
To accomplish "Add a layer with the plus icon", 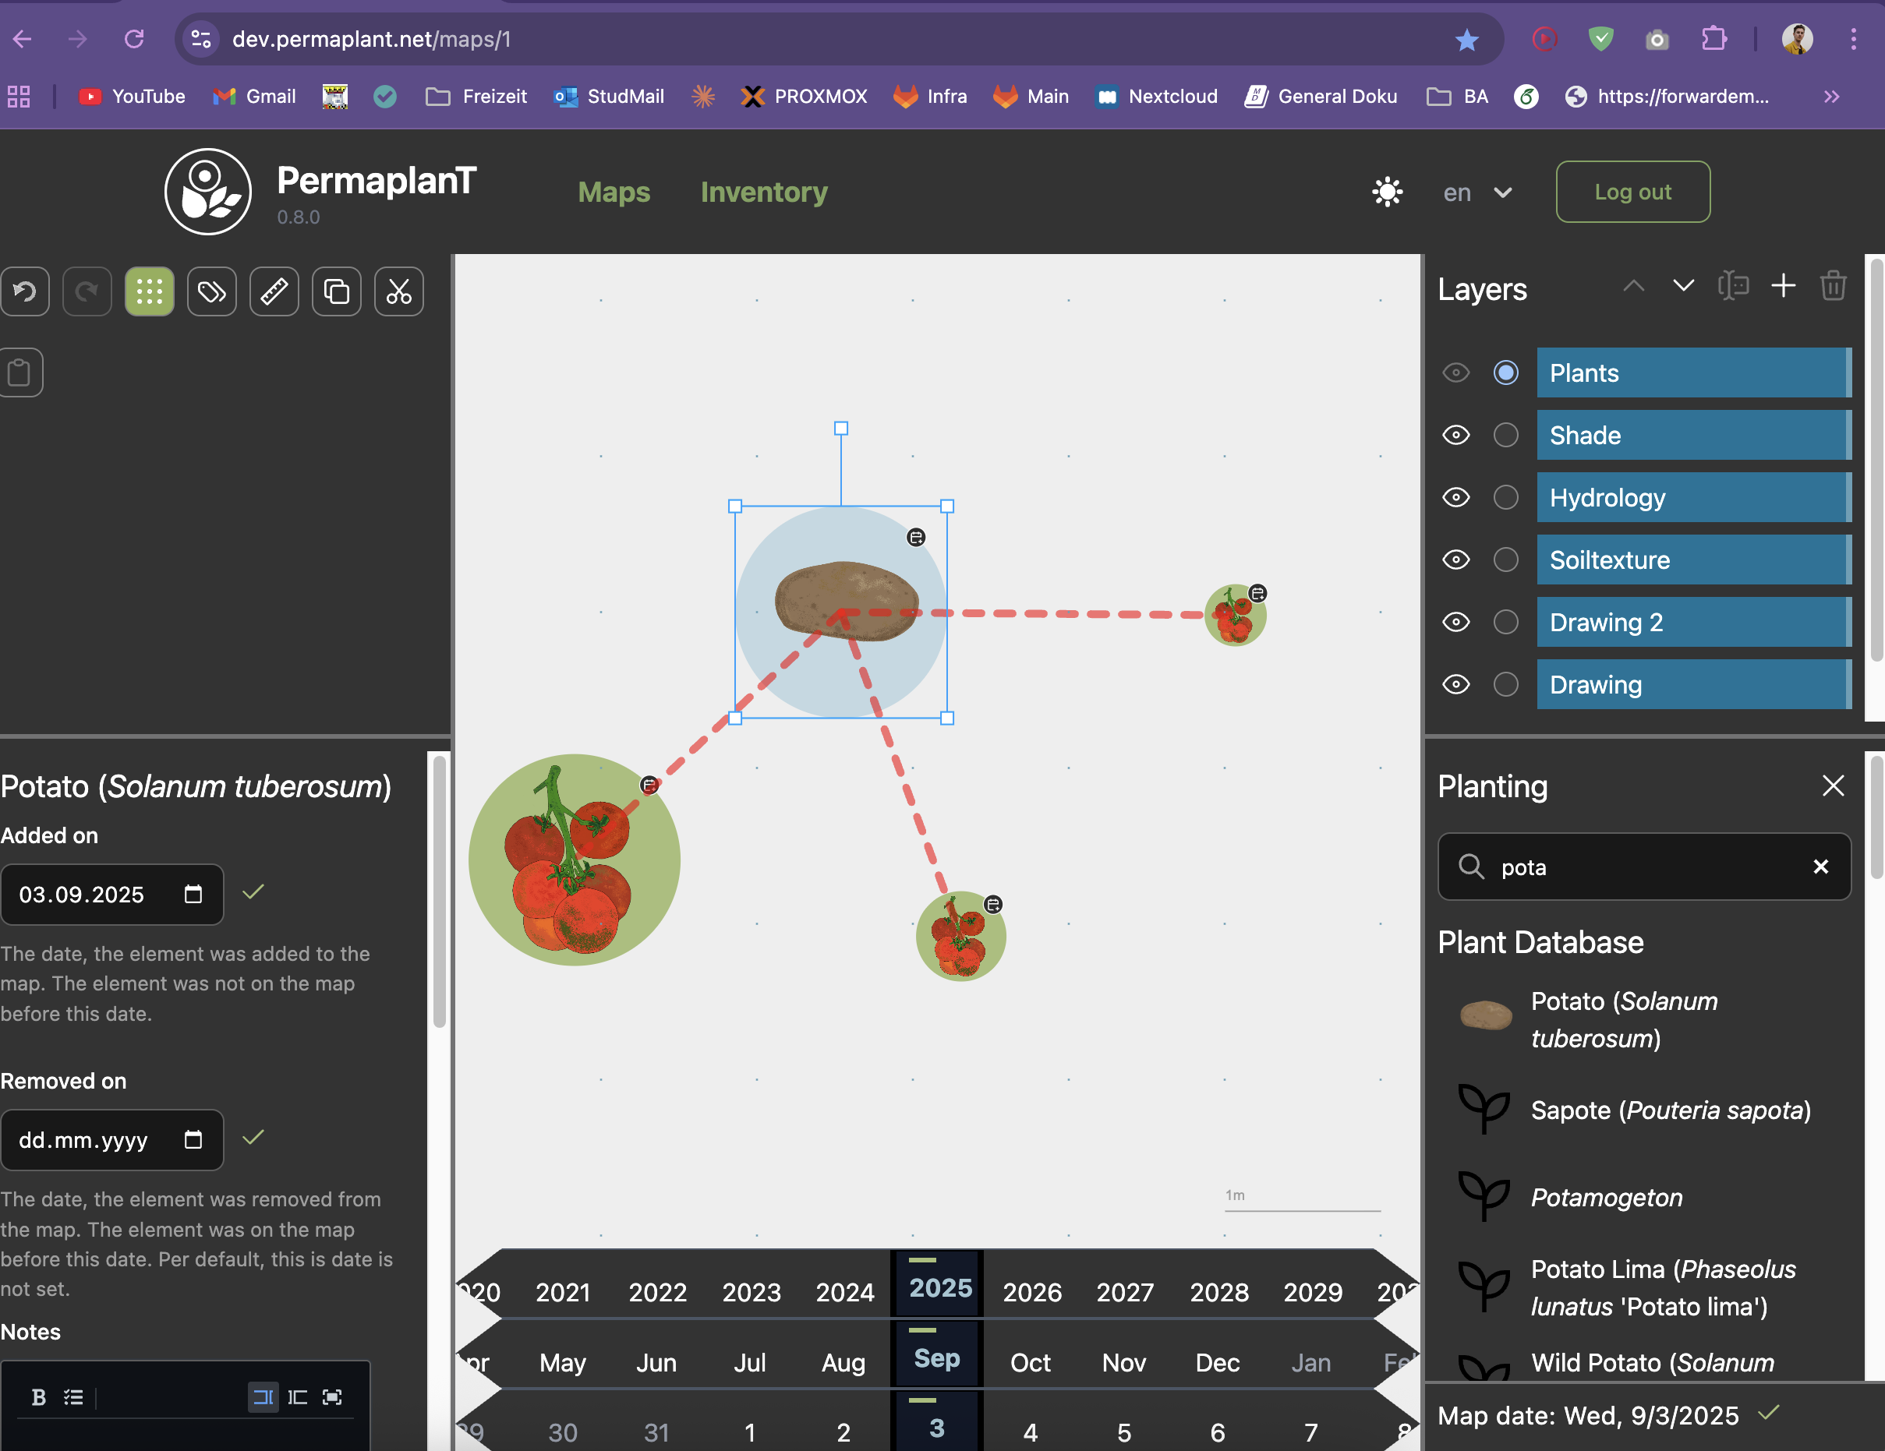I will (x=1783, y=287).
